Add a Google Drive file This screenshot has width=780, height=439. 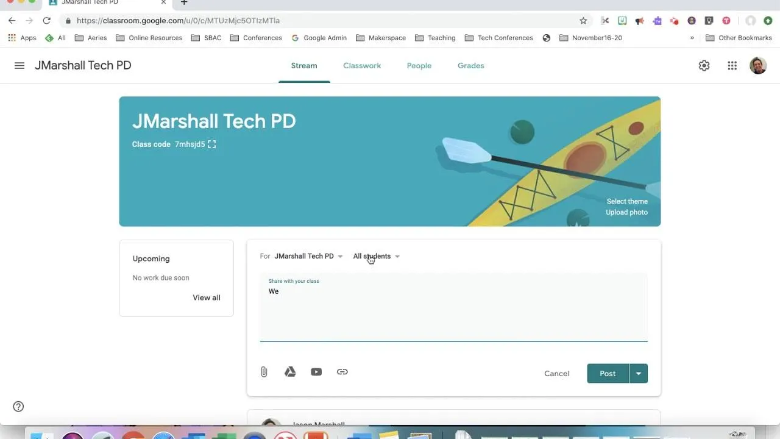pos(290,372)
